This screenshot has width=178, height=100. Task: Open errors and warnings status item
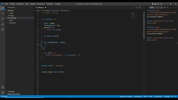point(4,96)
